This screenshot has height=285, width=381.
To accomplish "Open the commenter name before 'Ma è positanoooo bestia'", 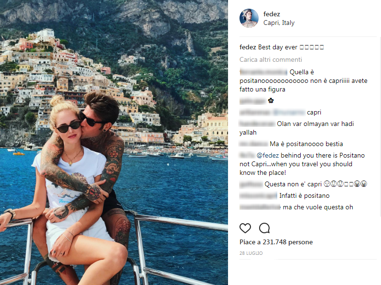I will click(254, 144).
